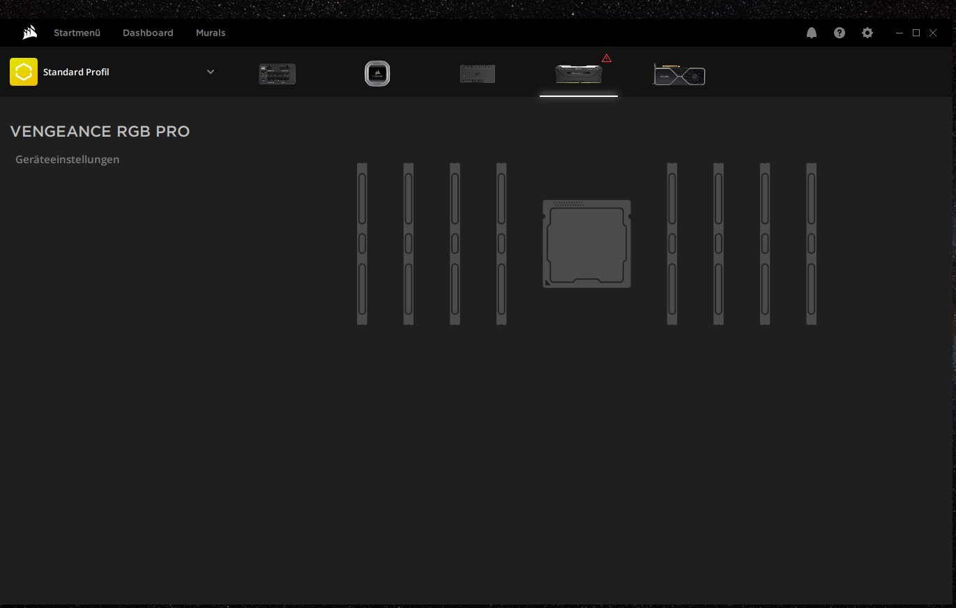Click the yellow Standard Profil icon
The image size is (956, 608).
tap(24, 72)
